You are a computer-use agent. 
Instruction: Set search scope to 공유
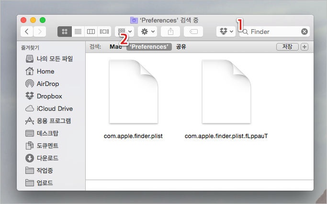pos(181,47)
